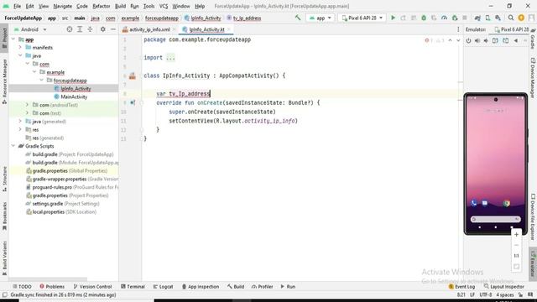The height and width of the screenshot is (302, 537).
Task: Open the SDK Manager toolbar icon
Action: click(498, 18)
